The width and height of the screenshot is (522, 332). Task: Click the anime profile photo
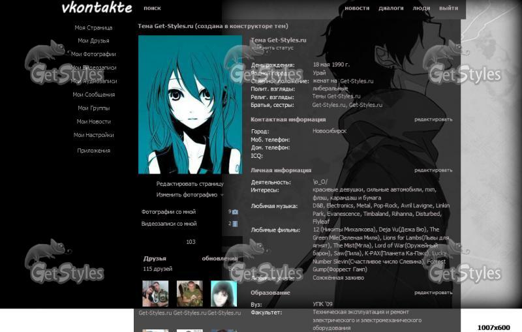tap(190, 104)
